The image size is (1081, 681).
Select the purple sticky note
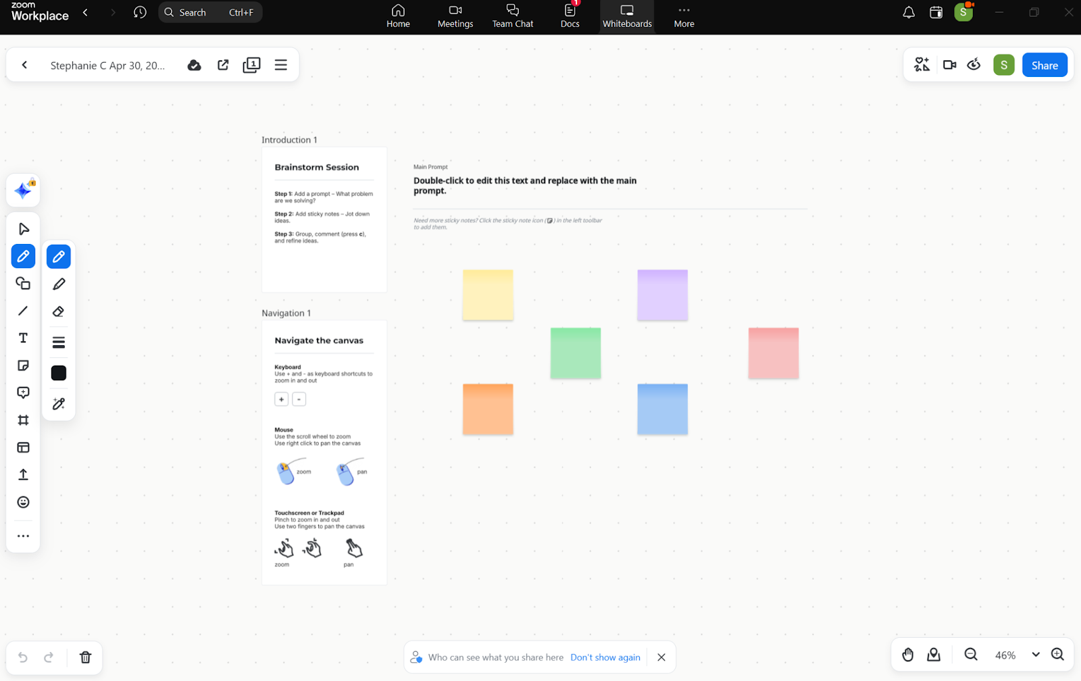pyautogui.click(x=662, y=295)
